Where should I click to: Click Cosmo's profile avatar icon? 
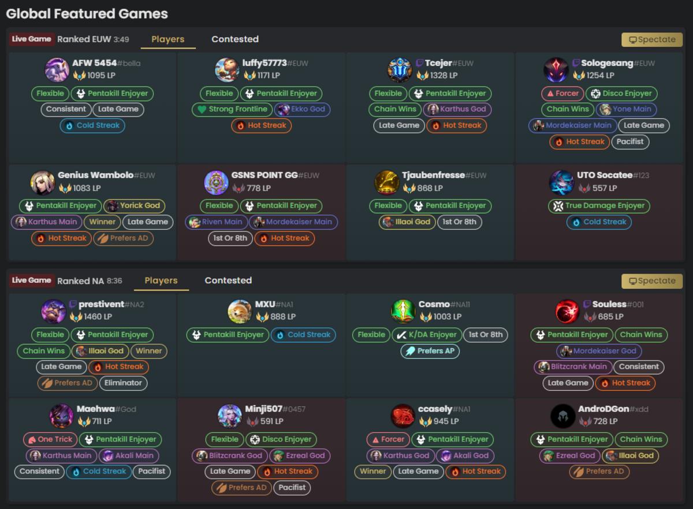[403, 311]
